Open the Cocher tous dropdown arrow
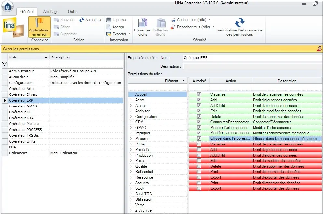Image resolution: width=323 pixels, height=214 pixels. point(210,20)
